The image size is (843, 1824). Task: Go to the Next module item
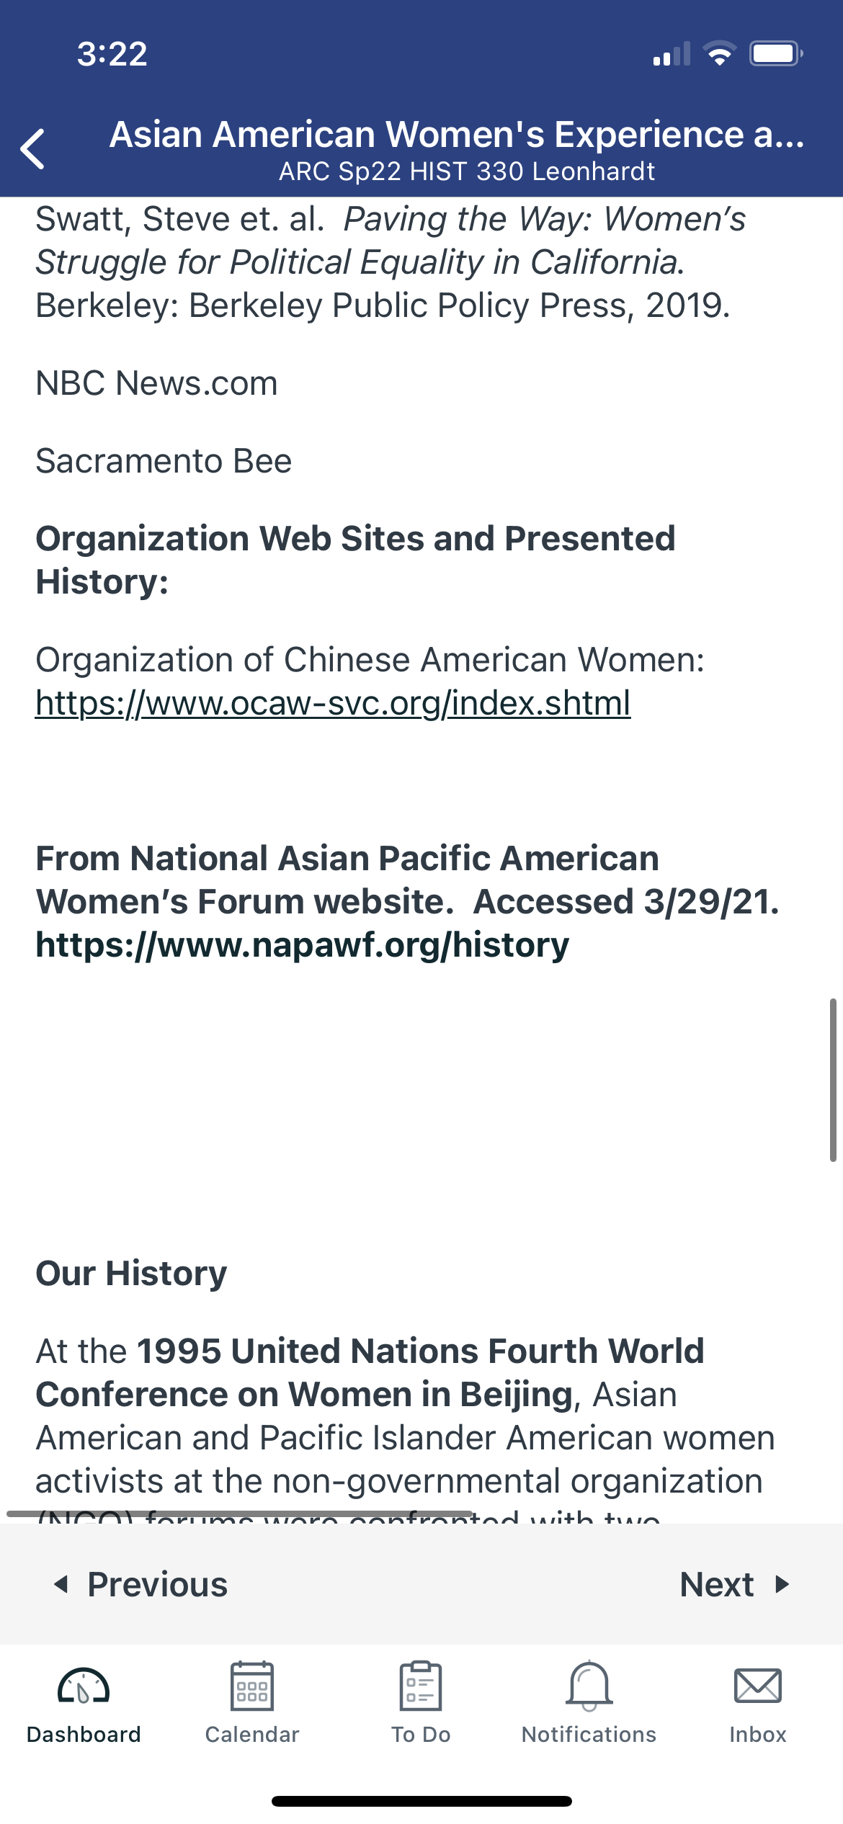(x=735, y=1584)
